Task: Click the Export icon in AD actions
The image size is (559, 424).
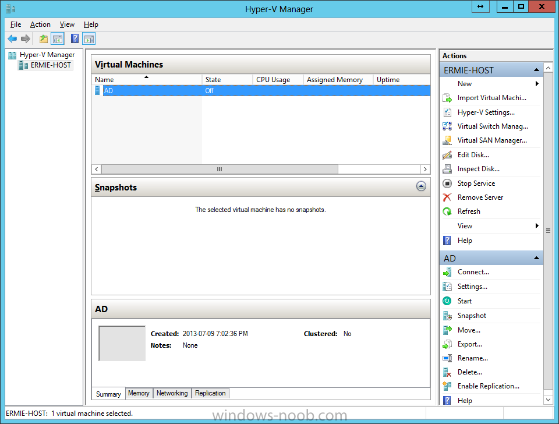Action: coord(447,344)
